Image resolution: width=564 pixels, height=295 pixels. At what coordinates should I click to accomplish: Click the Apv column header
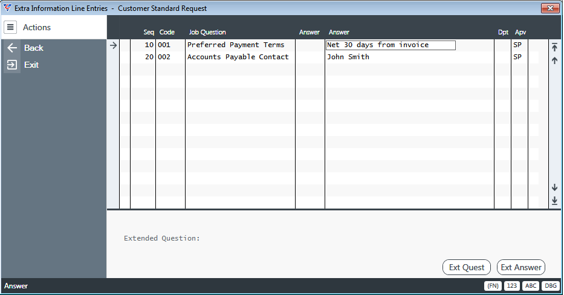click(520, 33)
